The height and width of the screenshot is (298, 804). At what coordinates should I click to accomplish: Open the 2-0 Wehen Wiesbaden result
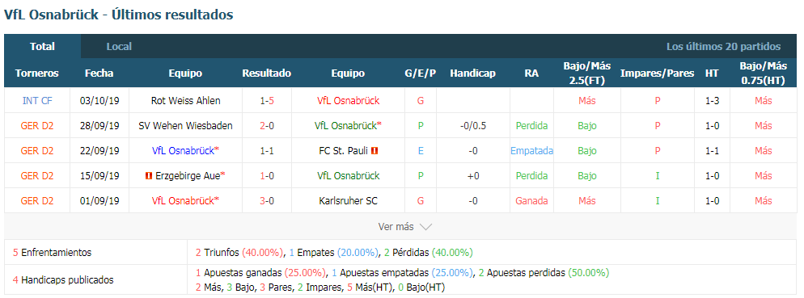pos(267,126)
